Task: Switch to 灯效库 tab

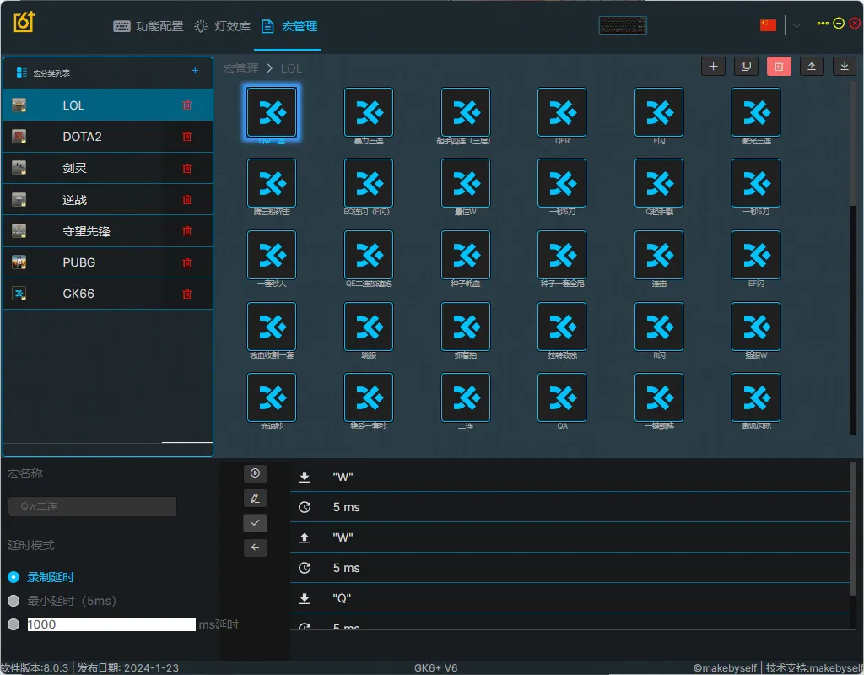Action: pos(222,26)
